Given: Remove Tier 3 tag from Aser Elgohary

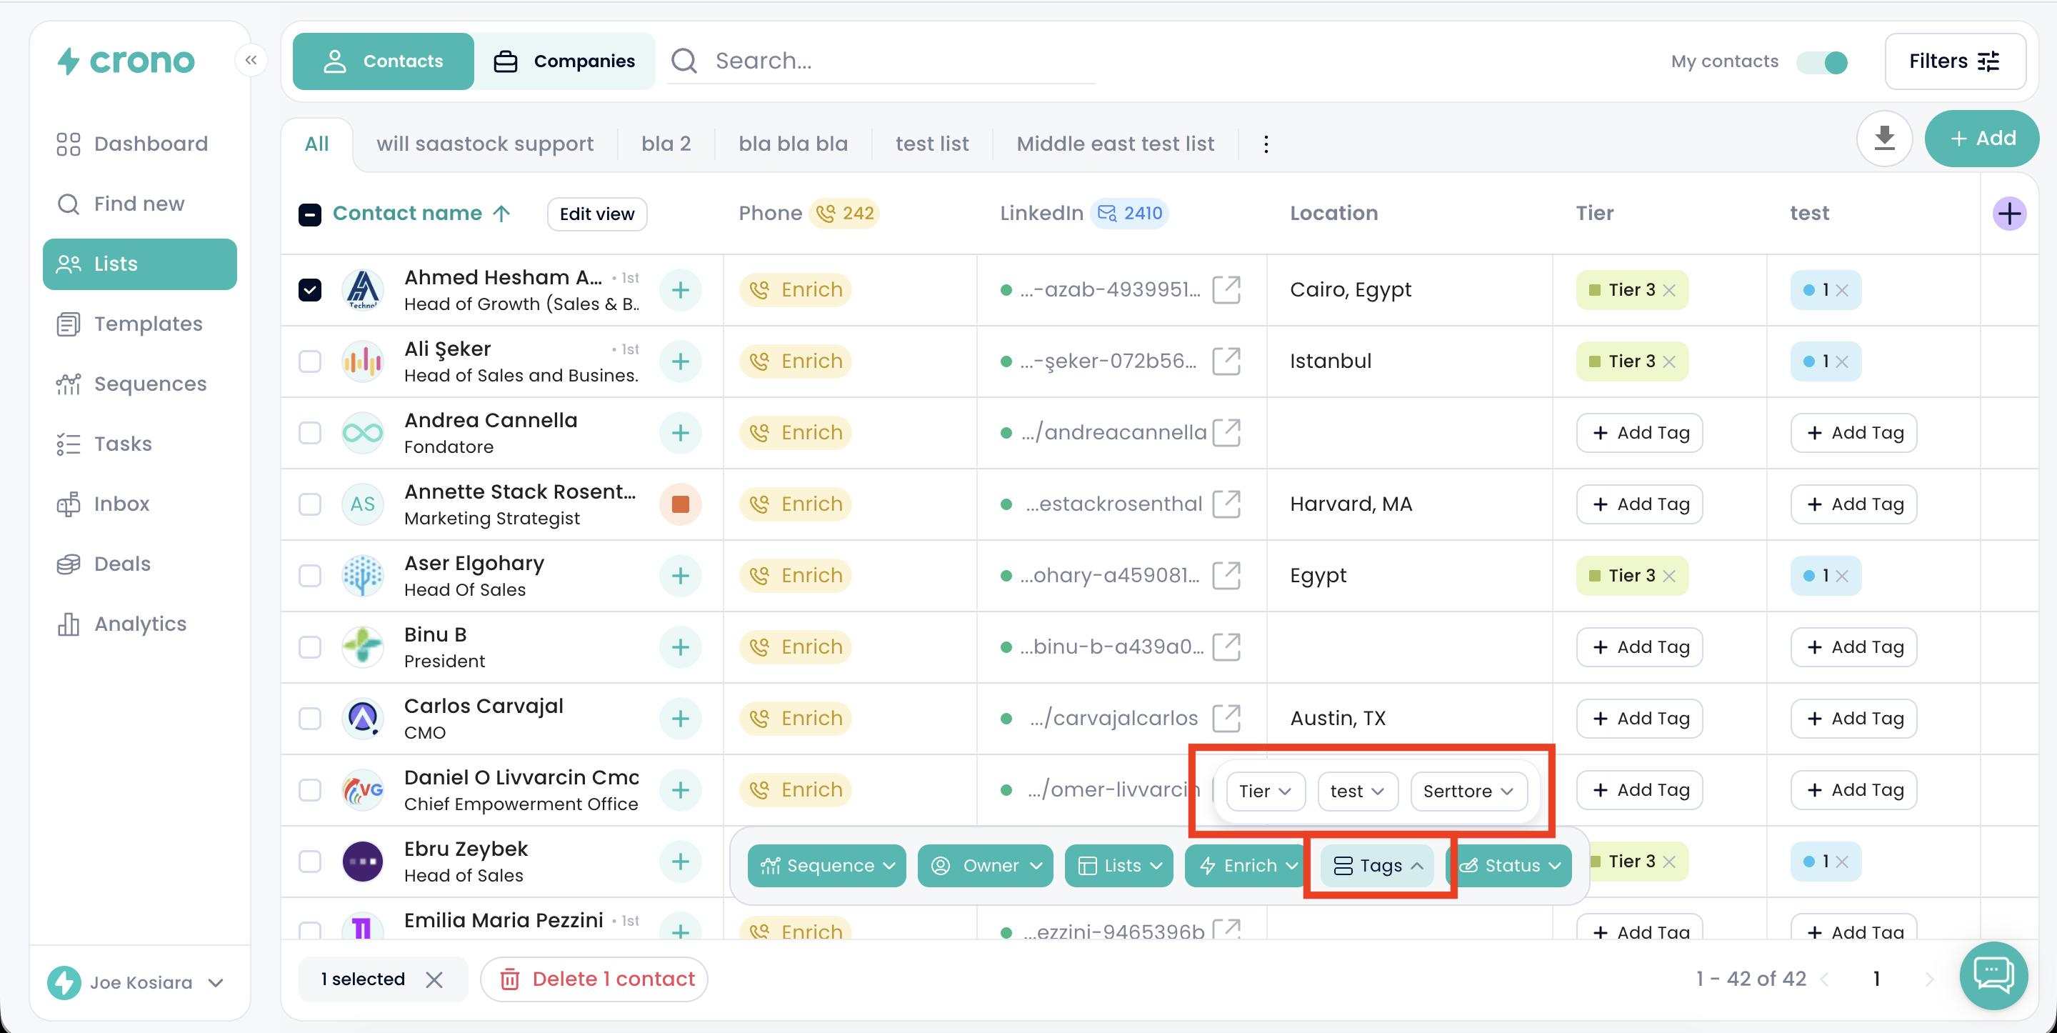Looking at the screenshot, I should pos(1670,576).
